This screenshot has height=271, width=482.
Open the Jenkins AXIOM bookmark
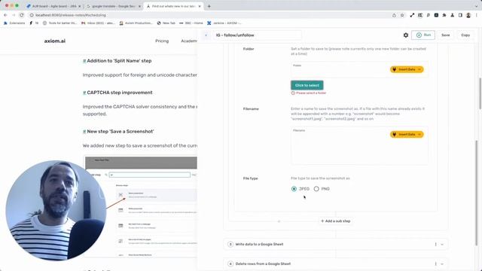(x=224, y=23)
